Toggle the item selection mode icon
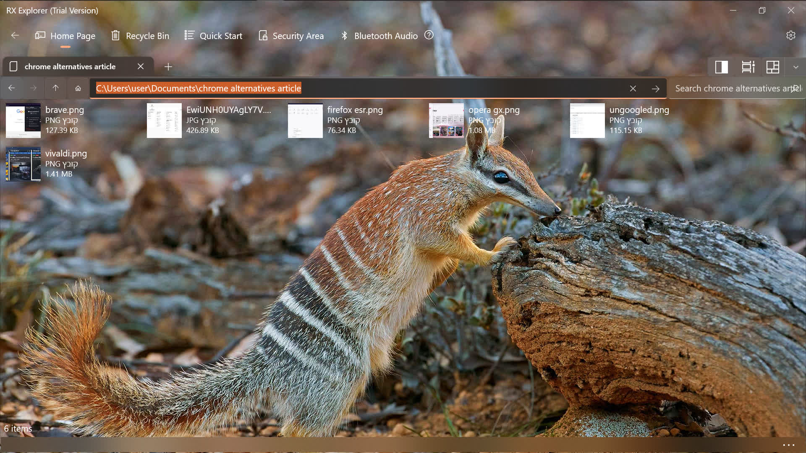This screenshot has width=806, height=453. coord(748,67)
